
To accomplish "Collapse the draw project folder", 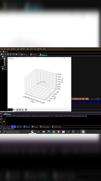I will click(x=1, y=57).
